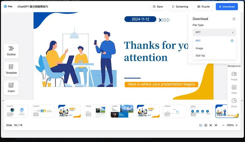
Task: Click the File Type label
Action: coord(198,25)
